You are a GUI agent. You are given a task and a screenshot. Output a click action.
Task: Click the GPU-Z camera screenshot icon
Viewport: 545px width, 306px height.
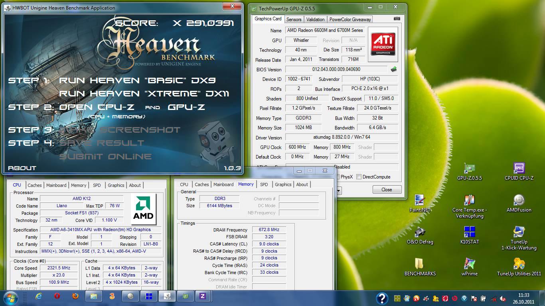pos(397,19)
